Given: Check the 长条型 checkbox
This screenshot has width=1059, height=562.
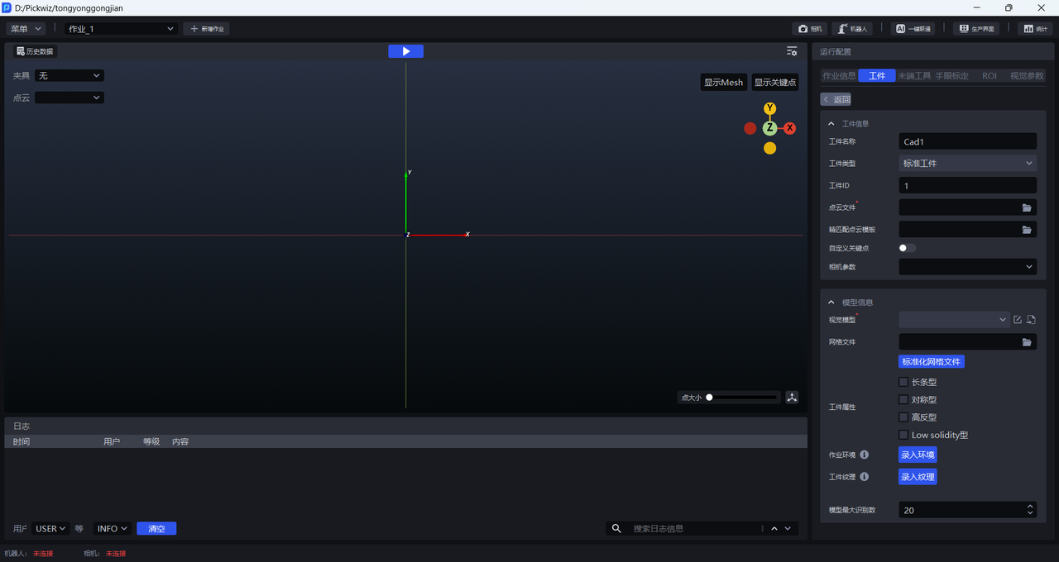Looking at the screenshot, I should click(903, 382).
